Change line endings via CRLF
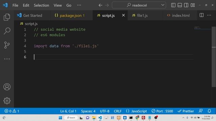 pos(118,111)
